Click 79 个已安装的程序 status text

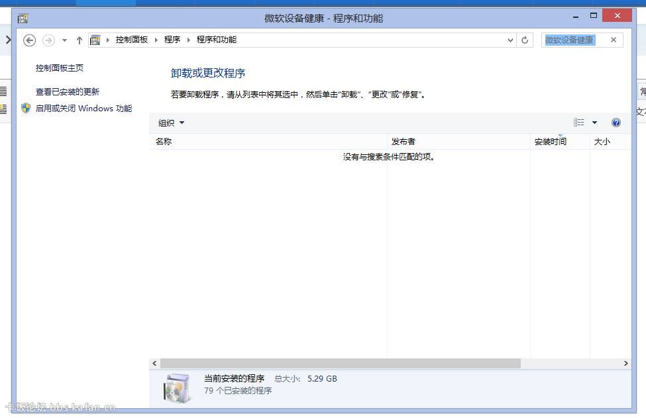point(238,390)
